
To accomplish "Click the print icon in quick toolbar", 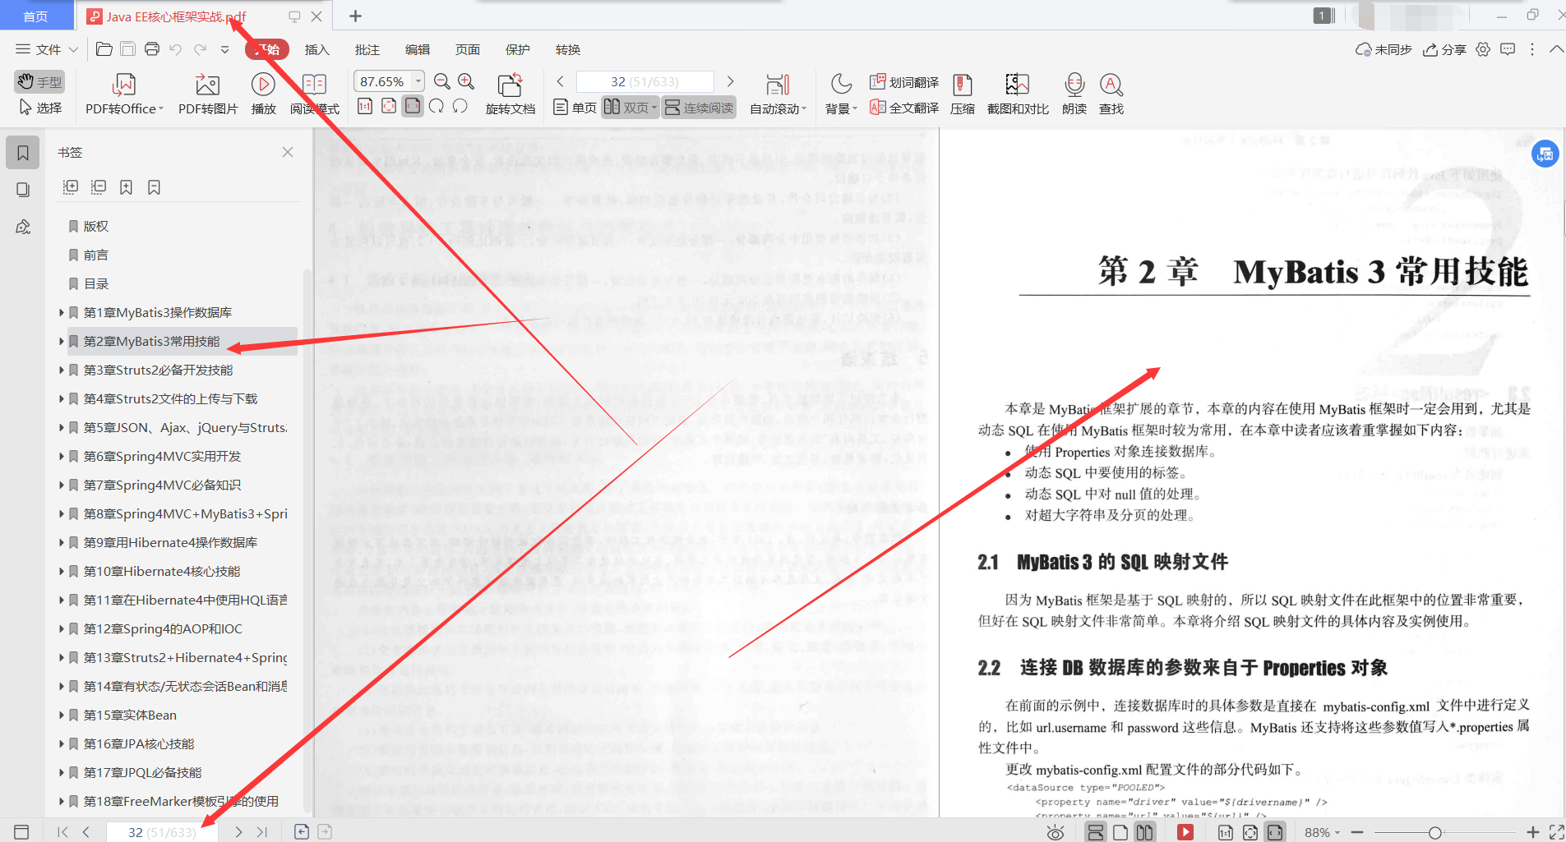I will pos(152,49).
